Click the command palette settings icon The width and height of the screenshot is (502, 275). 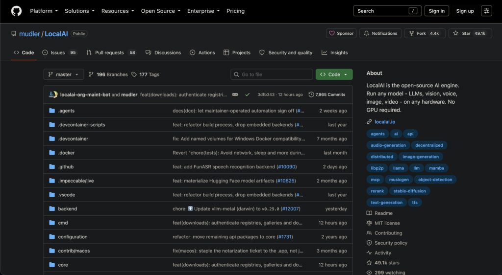coord(486,11)
